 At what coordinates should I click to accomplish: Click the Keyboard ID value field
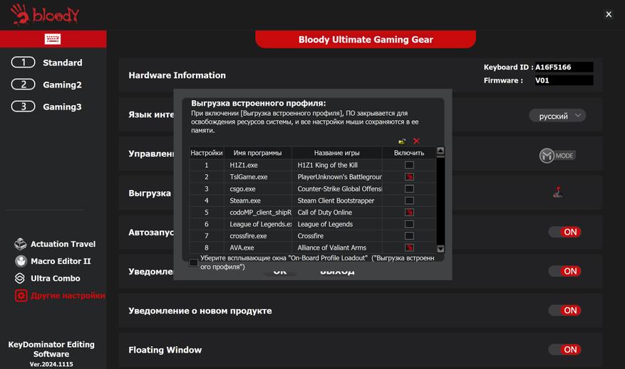[x=564, y=67]
